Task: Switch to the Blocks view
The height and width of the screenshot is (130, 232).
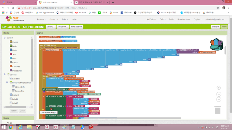Action: pos(224,27)
